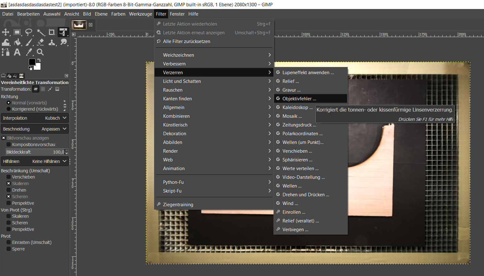Open the Weichzeichnen filter submenu

point(178,55)
